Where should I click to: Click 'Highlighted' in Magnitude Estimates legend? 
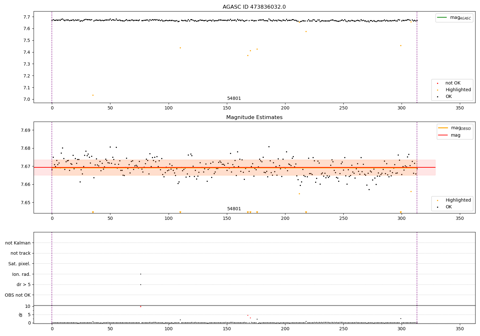[x=458, y=200]
